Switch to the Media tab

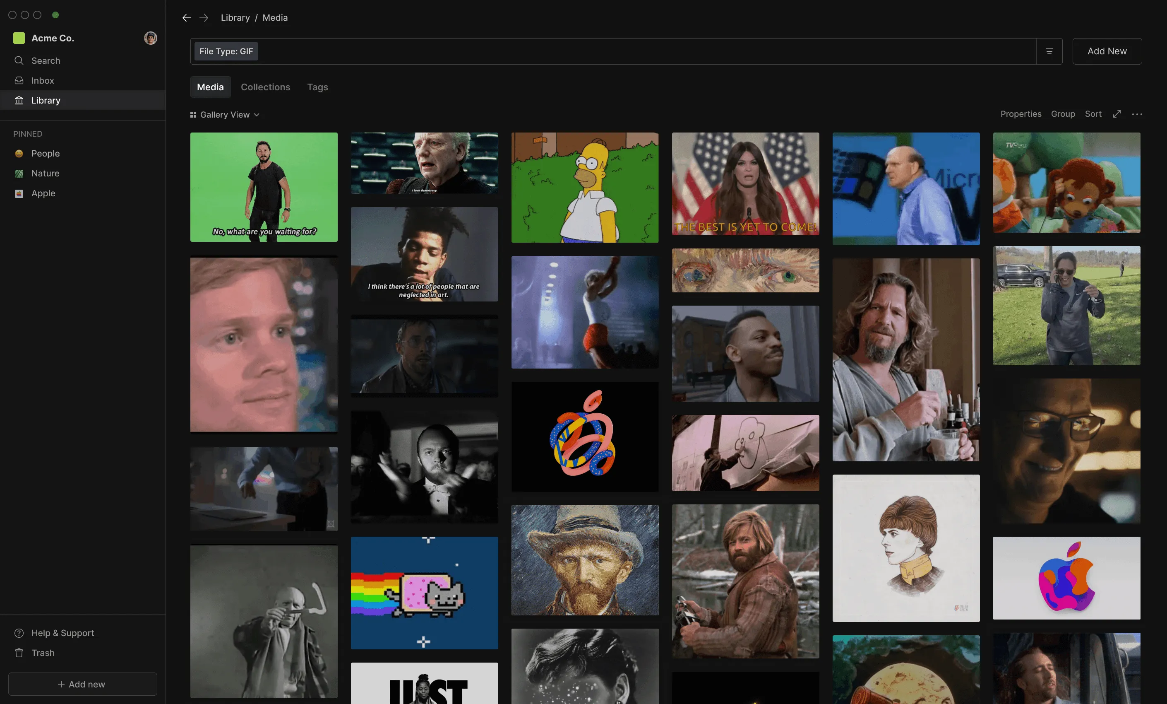[x=210, y=87]
